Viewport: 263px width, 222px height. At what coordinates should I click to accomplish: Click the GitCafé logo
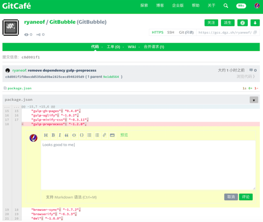pyautogui.click(x=16, y=6)
